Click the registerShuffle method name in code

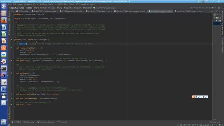pos(27,48)
